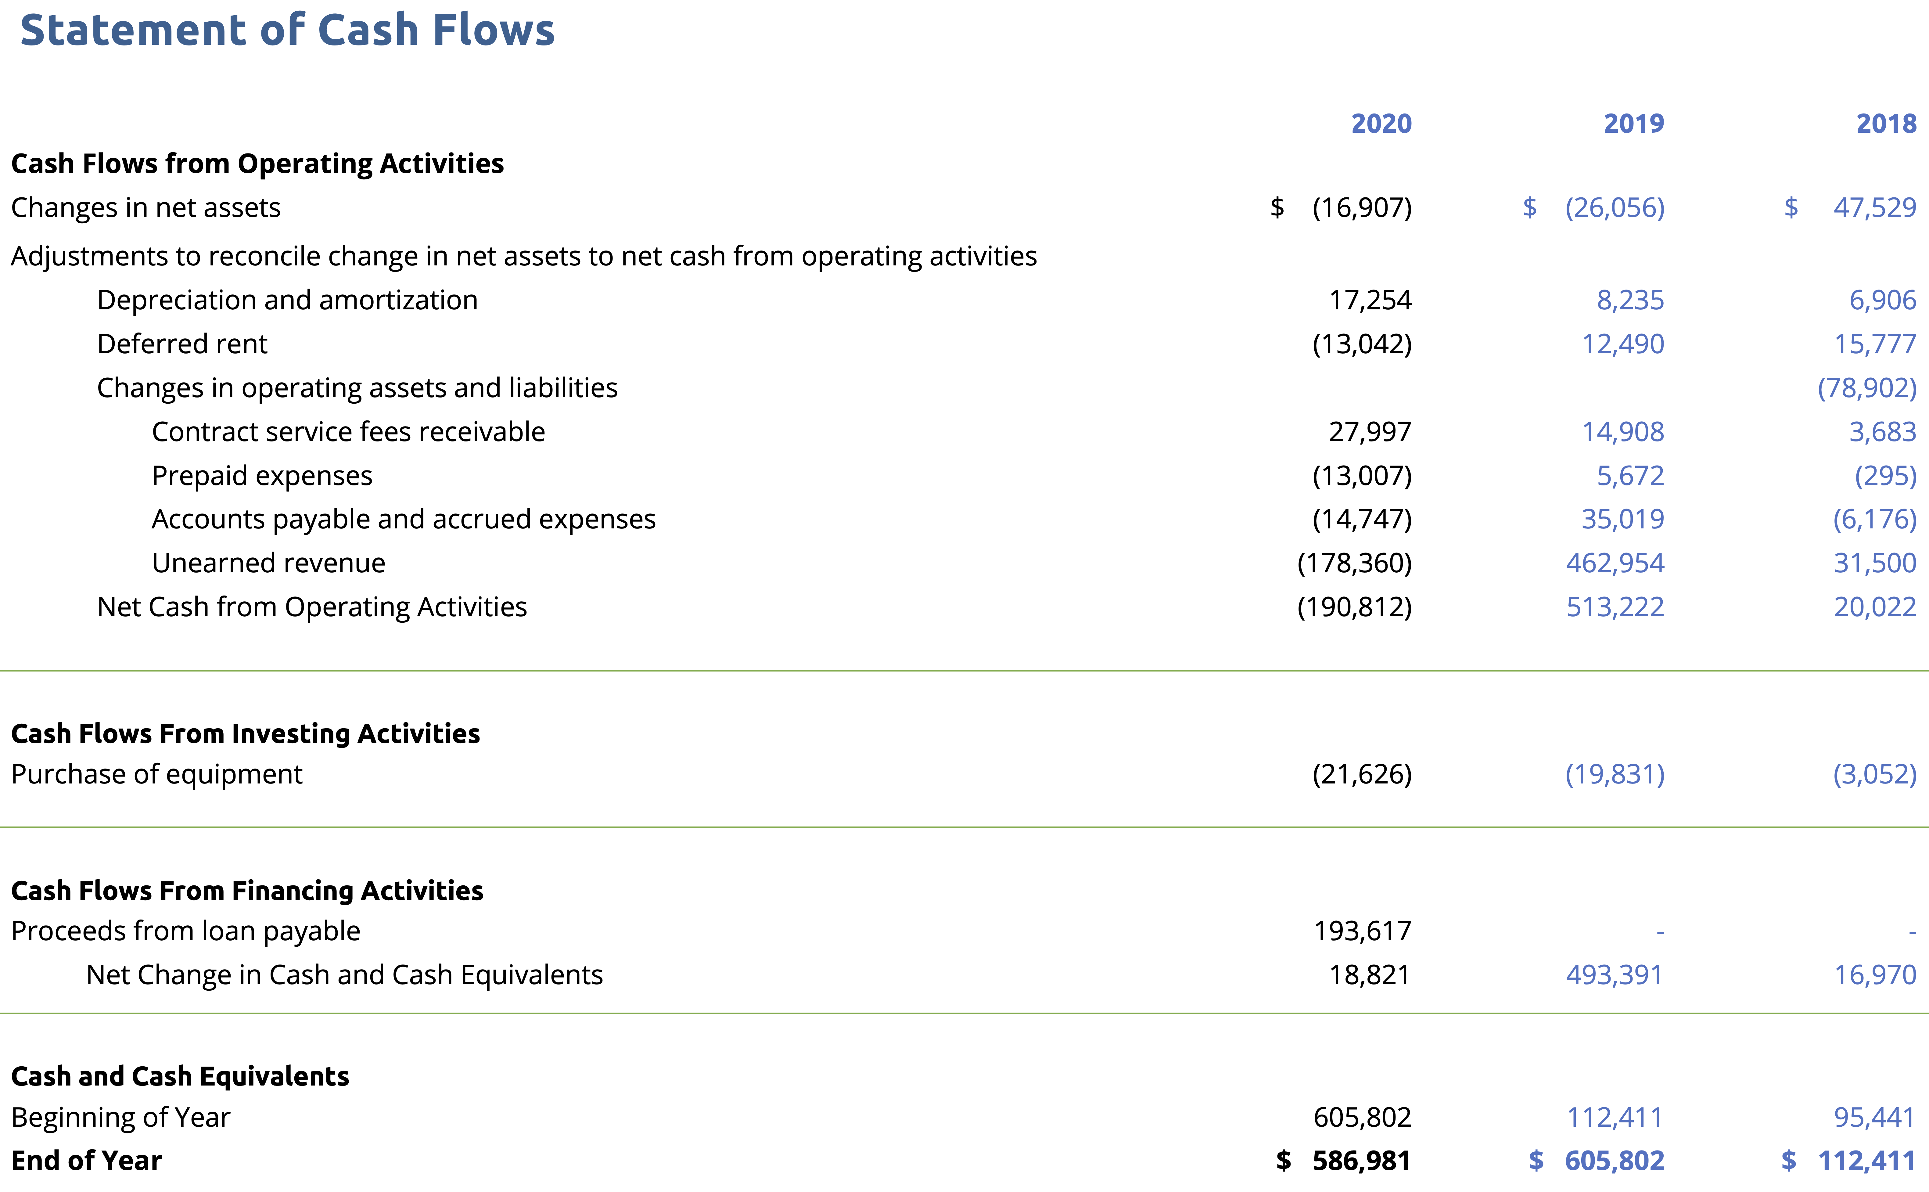Click the Adjustments to reconcile line
The height and width of the screenshot is (1192, 1929).
(524, 256)
